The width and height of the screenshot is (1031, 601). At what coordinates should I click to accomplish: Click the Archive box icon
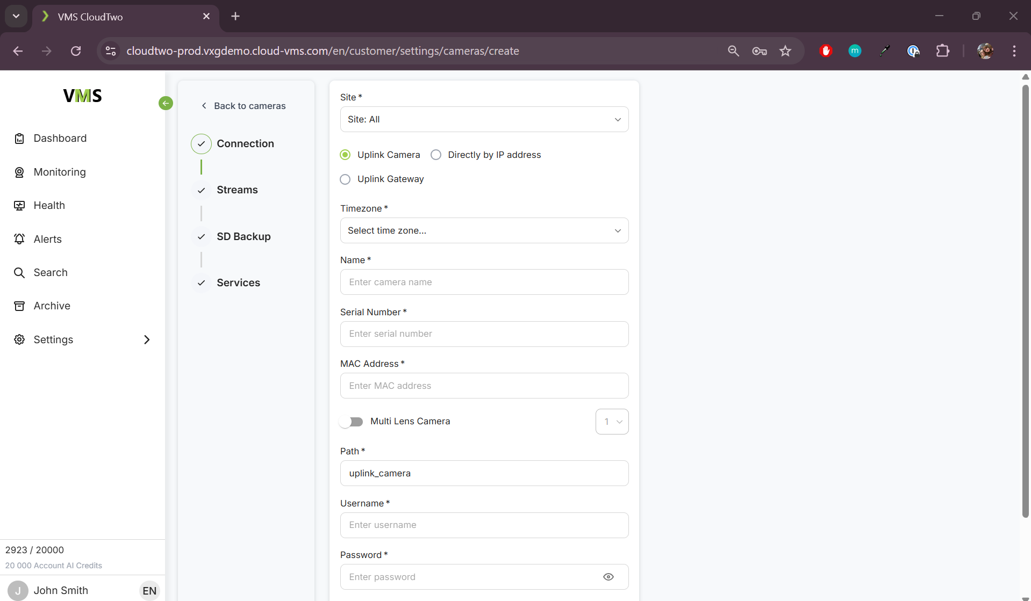[x=19, y=306]
